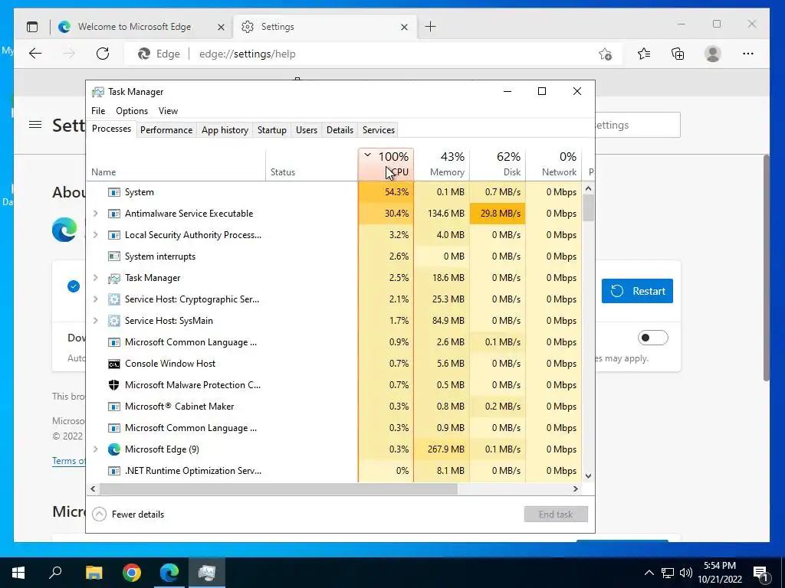Expand Service Host: SysMain
Screen dimensions: 785x588
(96, 321)
